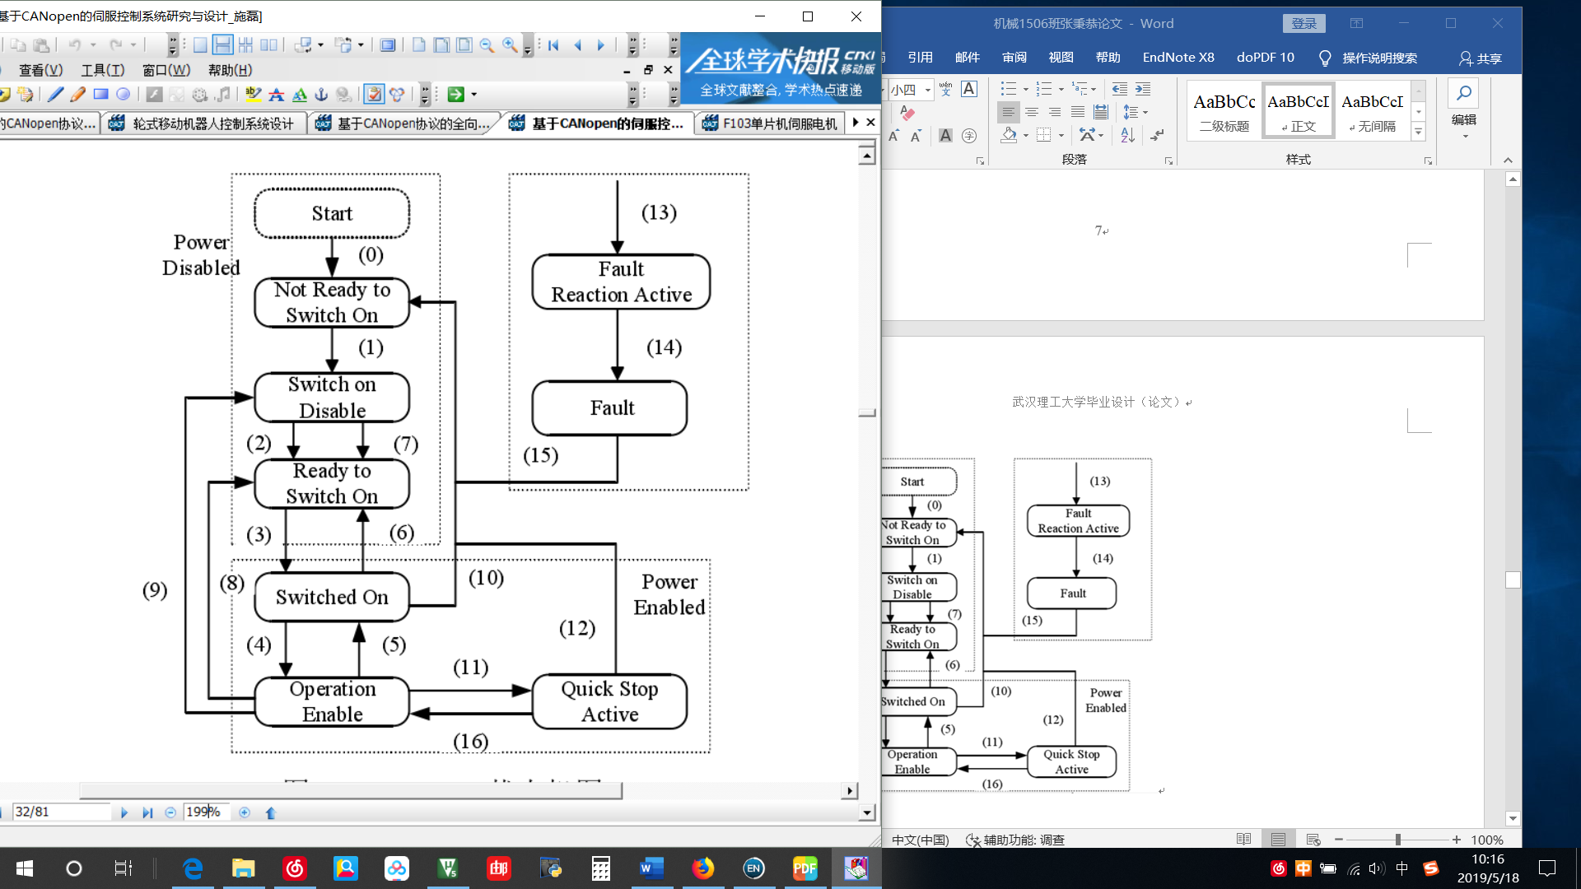The width and height of the screenshot is (1581, 889).
Task: Open the 工具(T) menu
Action: pos(102,70)
